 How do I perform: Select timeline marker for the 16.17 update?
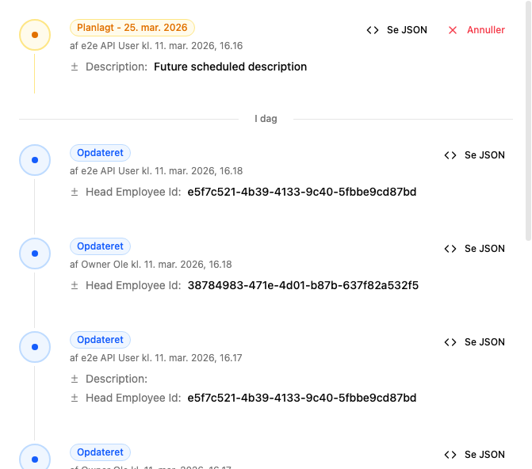tap(34, 347)
